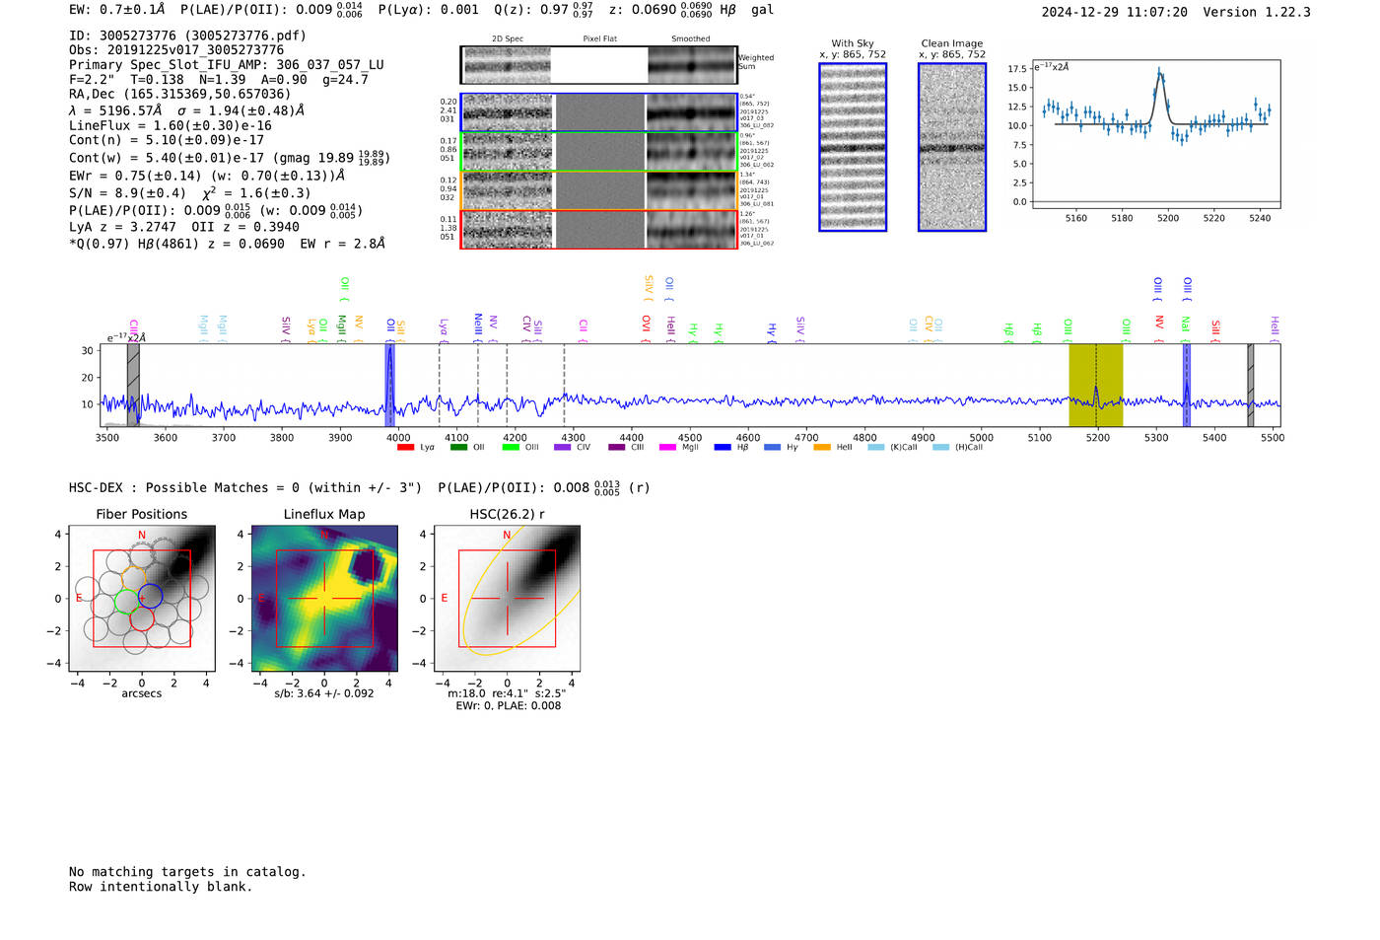Click the (K)CaII legend swatch
This screenshot has height=940, width=1380.
click(x=876, y=448)
